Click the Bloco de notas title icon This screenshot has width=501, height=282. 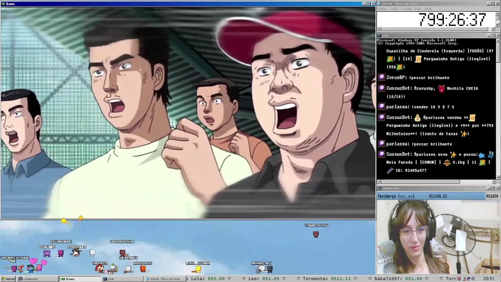380,4
